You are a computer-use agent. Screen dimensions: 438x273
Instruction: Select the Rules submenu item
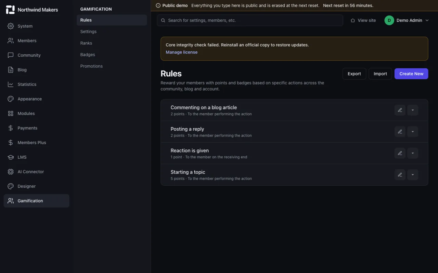112,20
